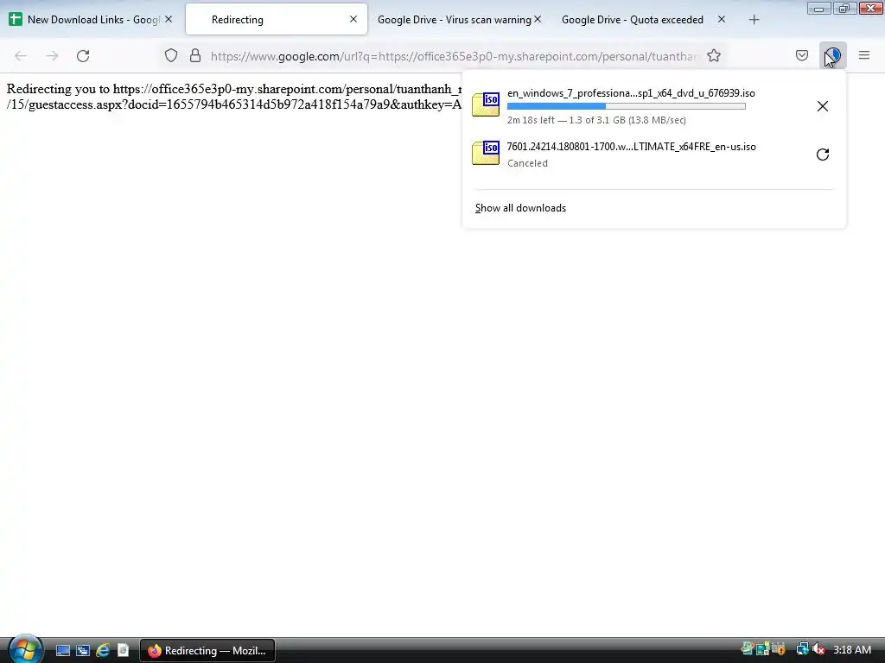
Task: Close the New Download Links tab
Action: tap(169, 19)
